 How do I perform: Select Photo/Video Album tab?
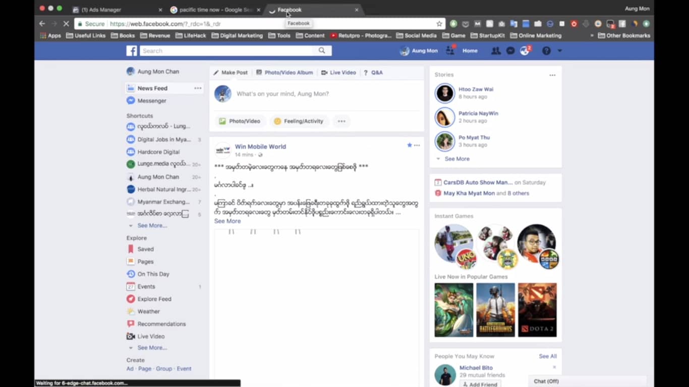[x=284, y=73]
